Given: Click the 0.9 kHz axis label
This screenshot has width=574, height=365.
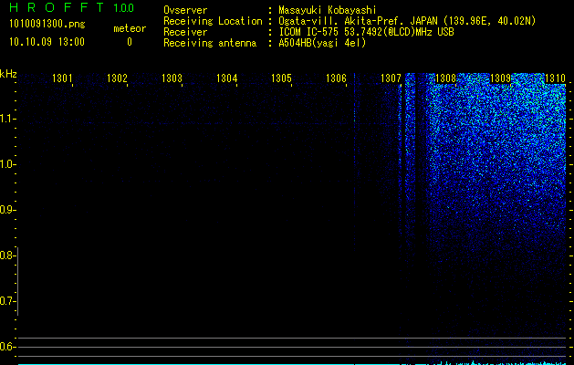Looking at the screenshot, I should pos(7,210).
